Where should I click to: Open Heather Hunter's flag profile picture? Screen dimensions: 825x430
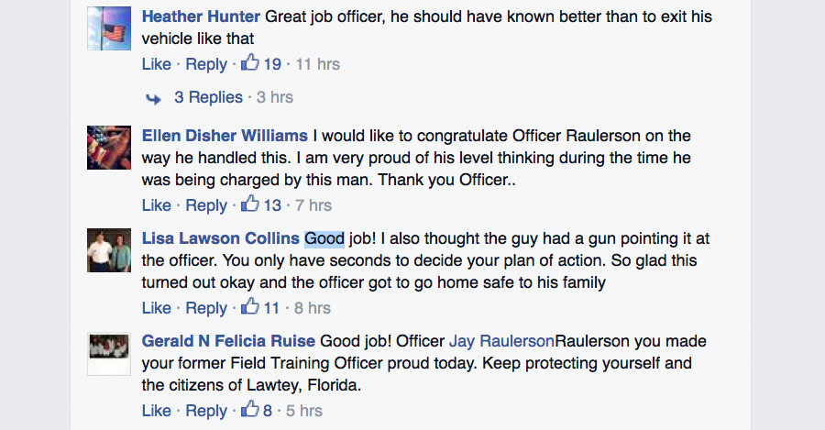pyautogui.click(x=109, y=28)
